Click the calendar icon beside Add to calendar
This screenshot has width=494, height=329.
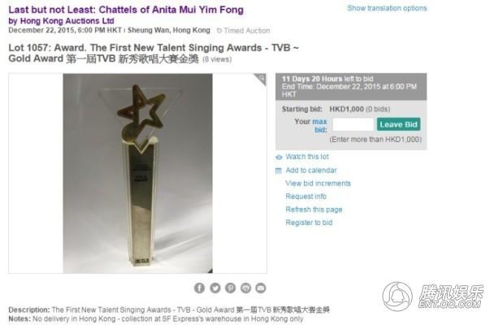(x=279, y=171)
